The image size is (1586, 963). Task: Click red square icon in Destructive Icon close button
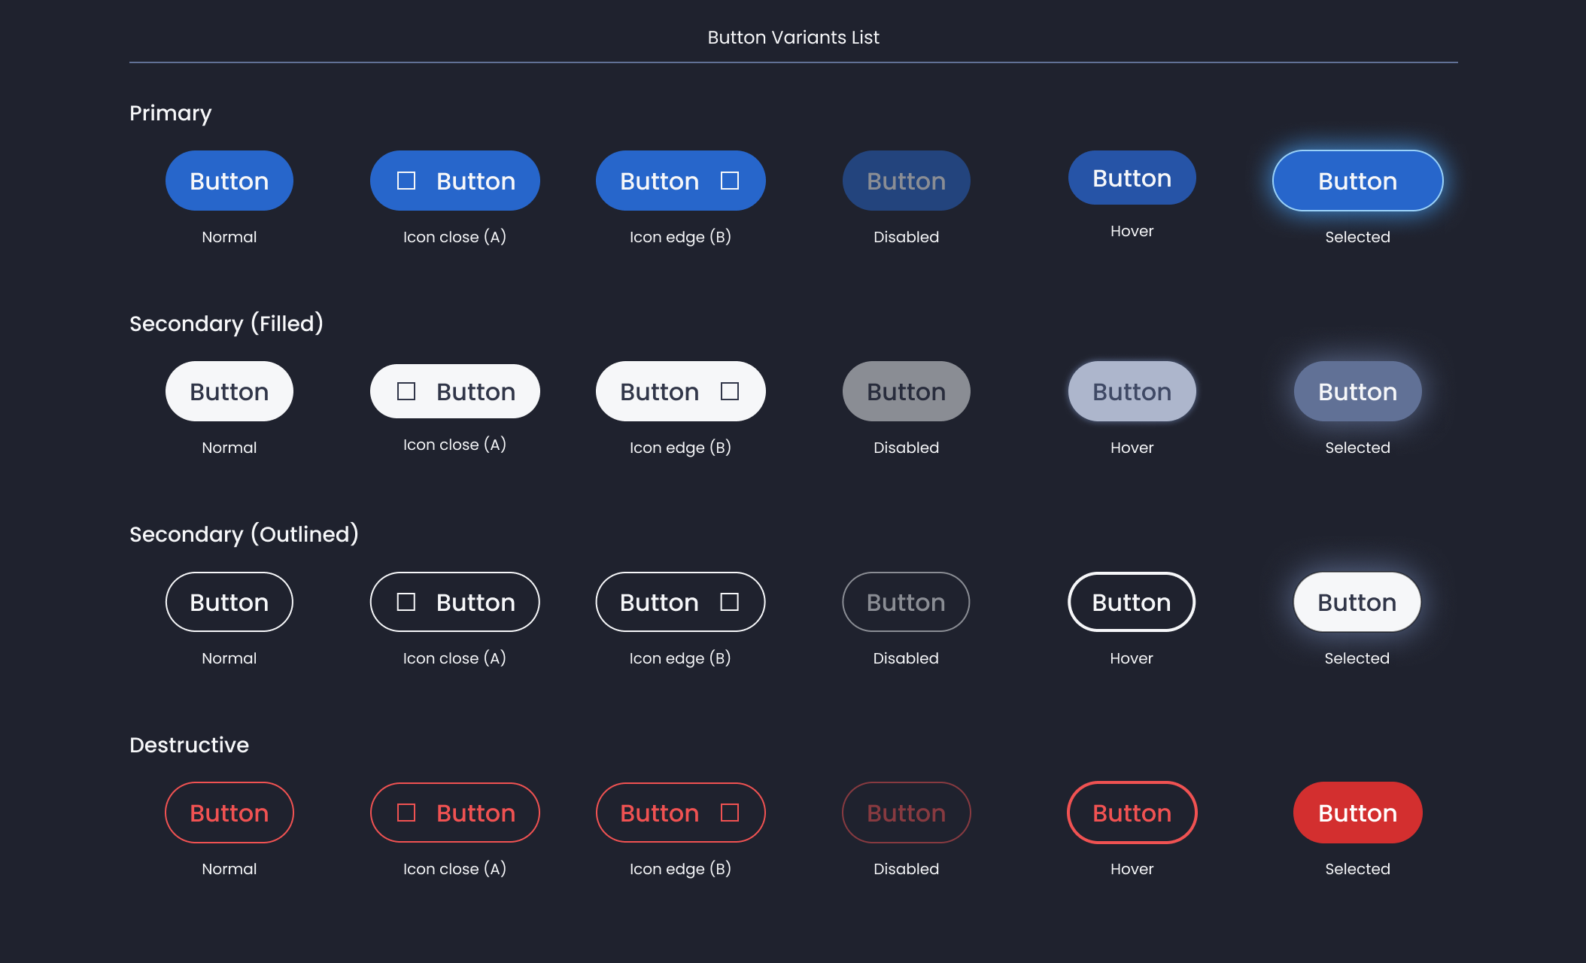click(x=406, y=813)
